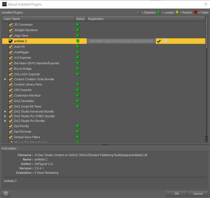Apply aniMate 2 serial number with checkmark icon
210x198 pixels.
(x=159, y=41)
